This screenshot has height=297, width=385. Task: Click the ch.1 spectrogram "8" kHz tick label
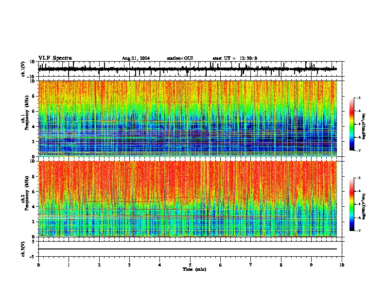click(x=34, y=96)
